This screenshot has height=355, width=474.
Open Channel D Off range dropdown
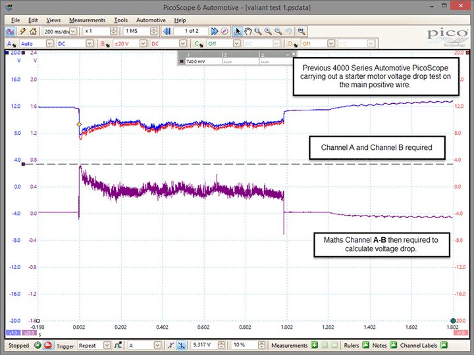(331, 44)
